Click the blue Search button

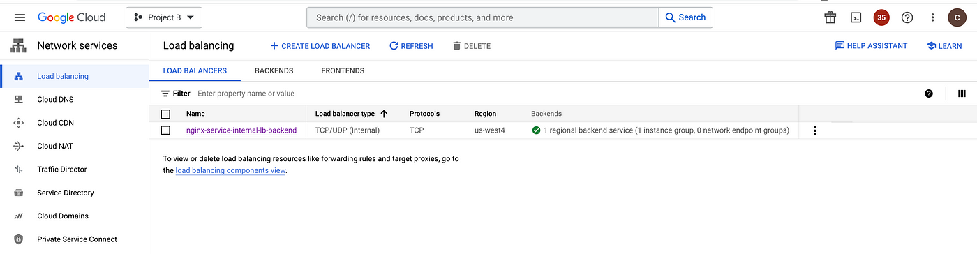pyautogui.click(x=685, y=17)
